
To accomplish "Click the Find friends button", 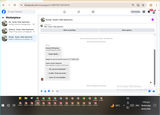I will click(135, 12).
